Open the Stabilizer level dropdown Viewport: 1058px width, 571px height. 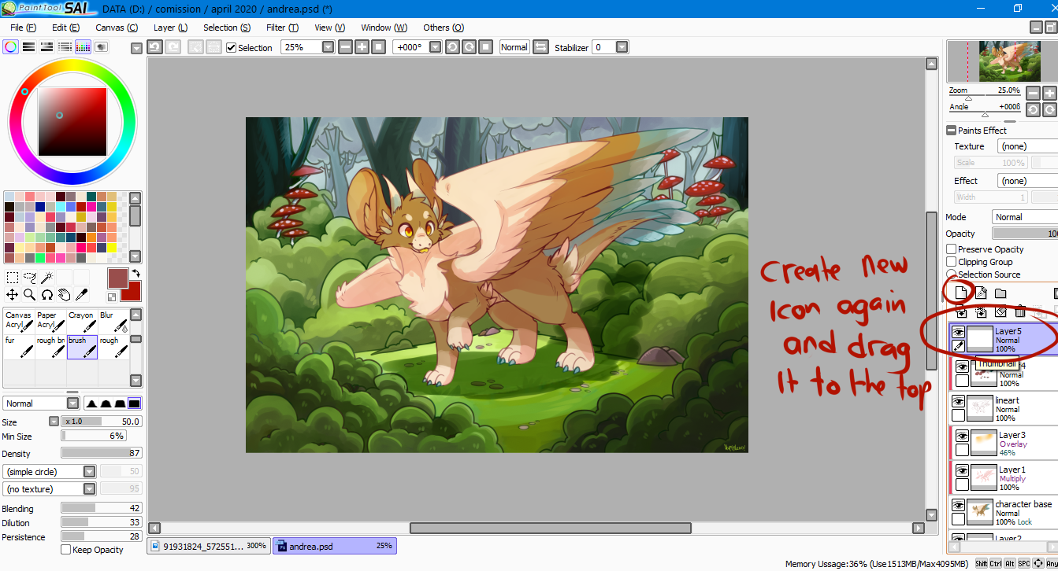click(622, 47)
